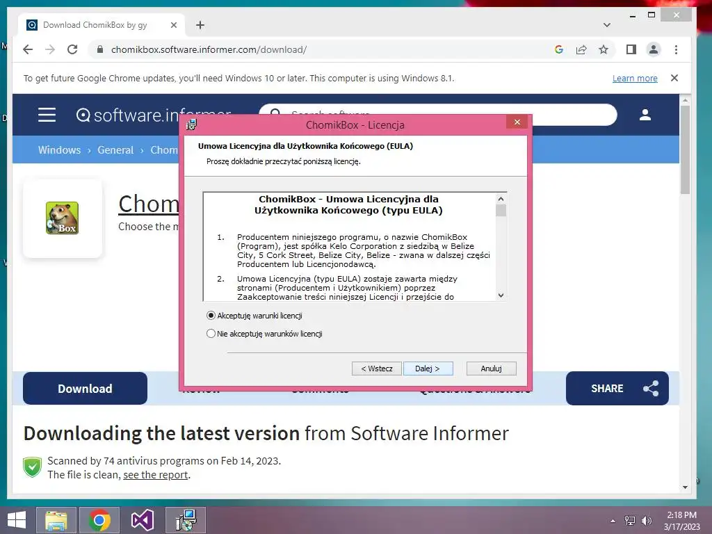The height and width of the screenshot is (534, 712).
Task: Open a new Chrome tab
Action: coord(200,25)
